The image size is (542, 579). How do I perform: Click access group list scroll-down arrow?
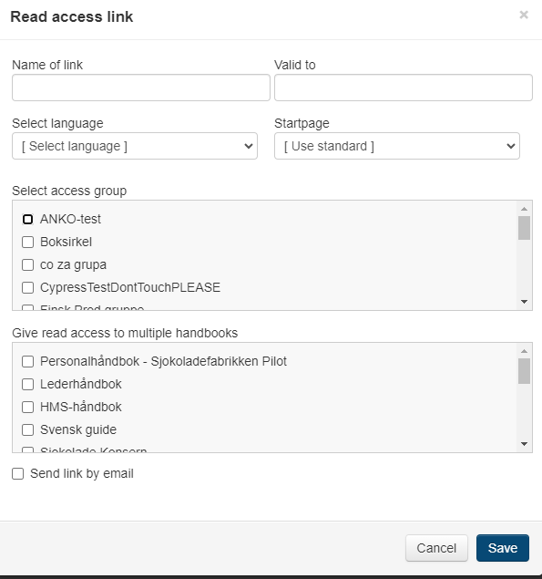pyautogui.click(x=524, y=302)
